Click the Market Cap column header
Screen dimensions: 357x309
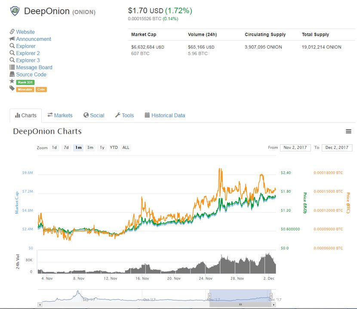[144, 34]
